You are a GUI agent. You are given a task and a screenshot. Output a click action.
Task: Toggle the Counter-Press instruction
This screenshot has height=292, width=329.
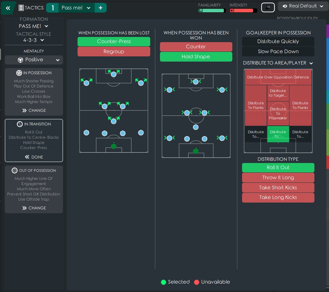coord(114,41)
